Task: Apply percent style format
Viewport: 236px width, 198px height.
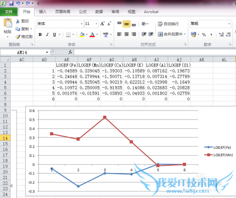Action: tap(204, 35)
